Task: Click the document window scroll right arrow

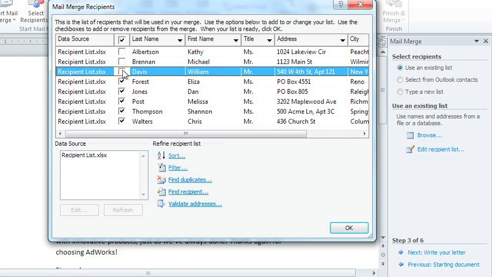Action: coord(374,273)
